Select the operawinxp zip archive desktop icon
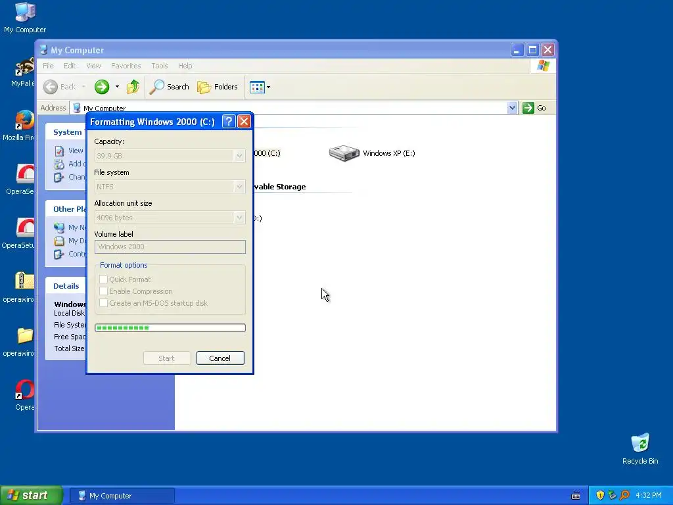673x505 pixels. point(22,287)
